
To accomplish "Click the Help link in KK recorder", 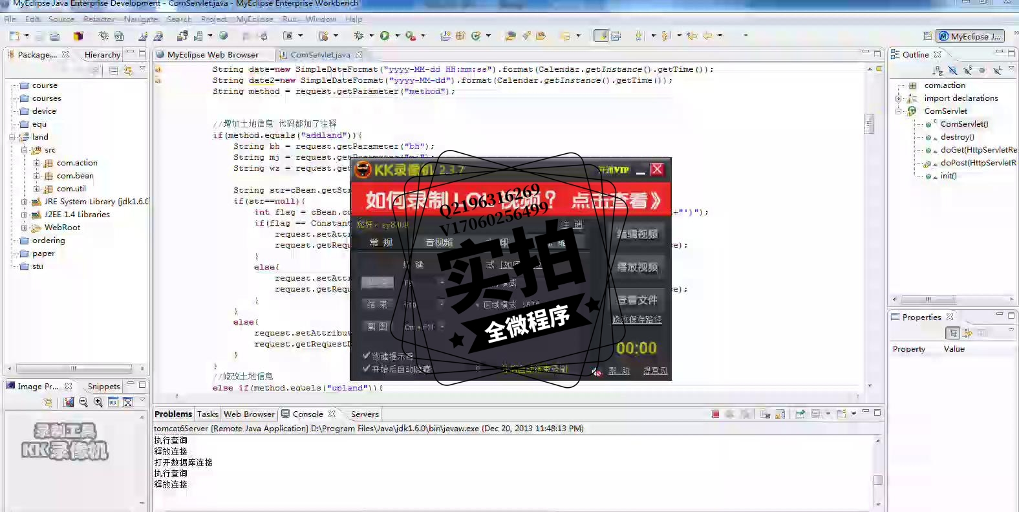I will [619, 371].
